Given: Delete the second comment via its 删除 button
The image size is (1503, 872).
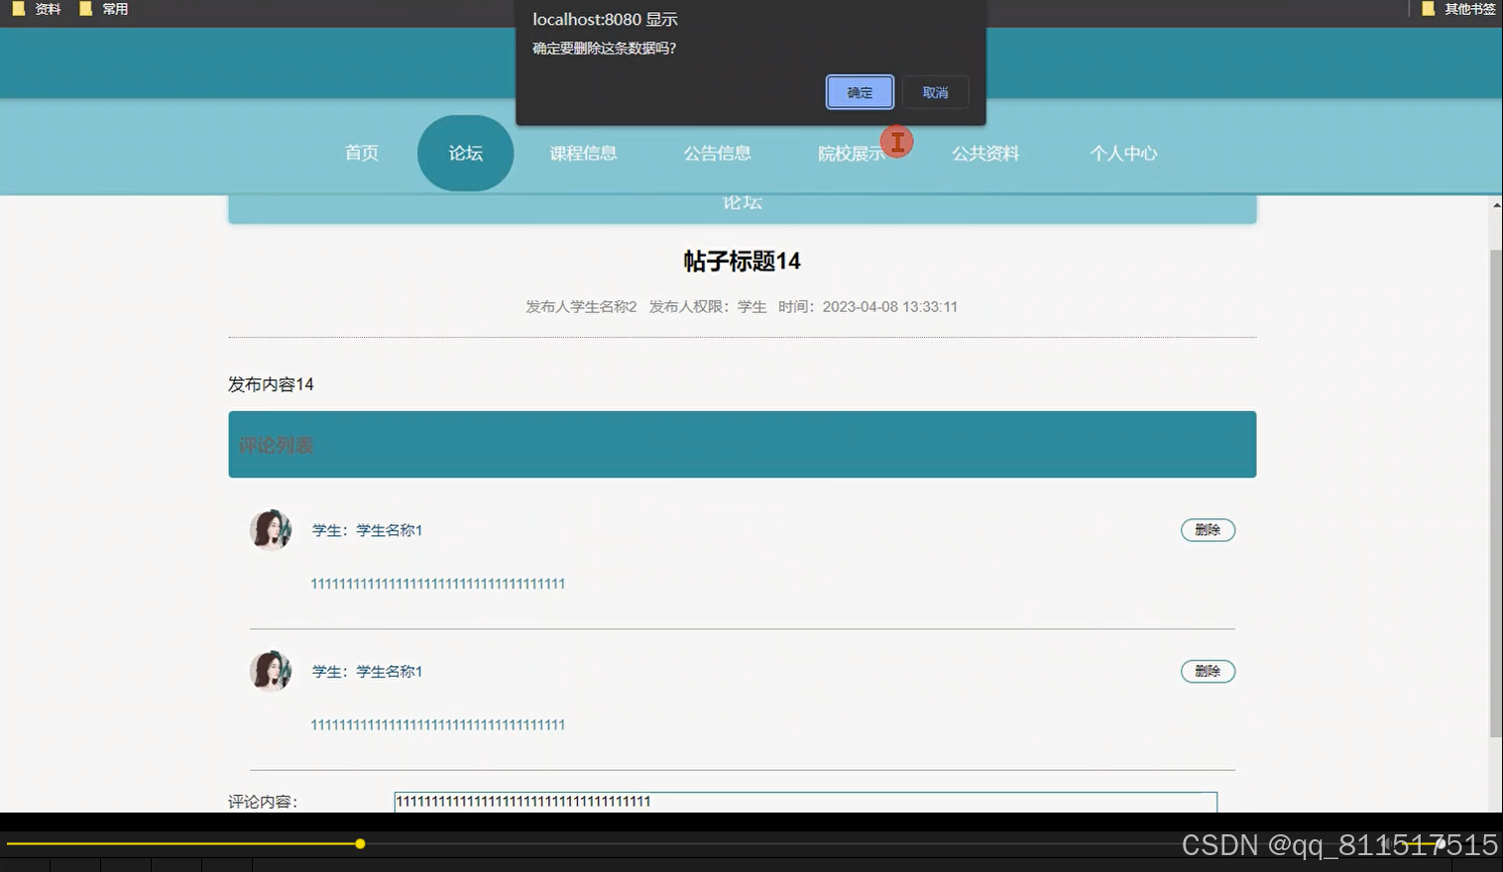Looking at the screenshot, I should pyautogui.click(x=1208, y=671).
